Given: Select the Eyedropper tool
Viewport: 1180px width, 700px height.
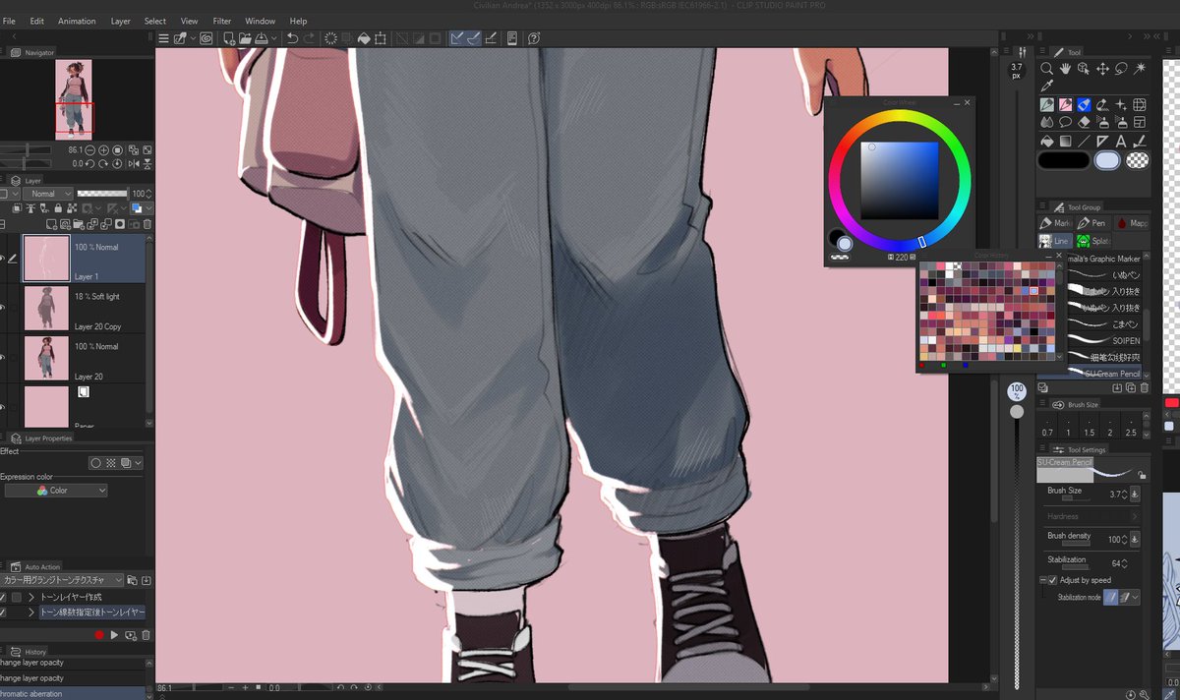Looking at the screenshot, I should [1047, 87].
